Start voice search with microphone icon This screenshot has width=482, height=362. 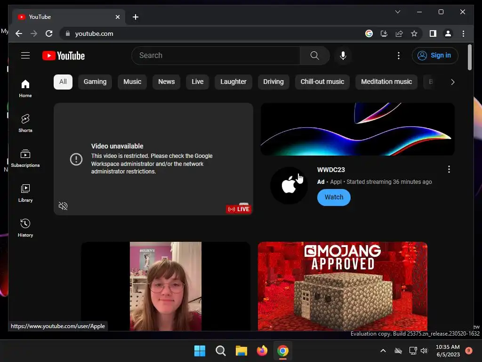(343, 56)
